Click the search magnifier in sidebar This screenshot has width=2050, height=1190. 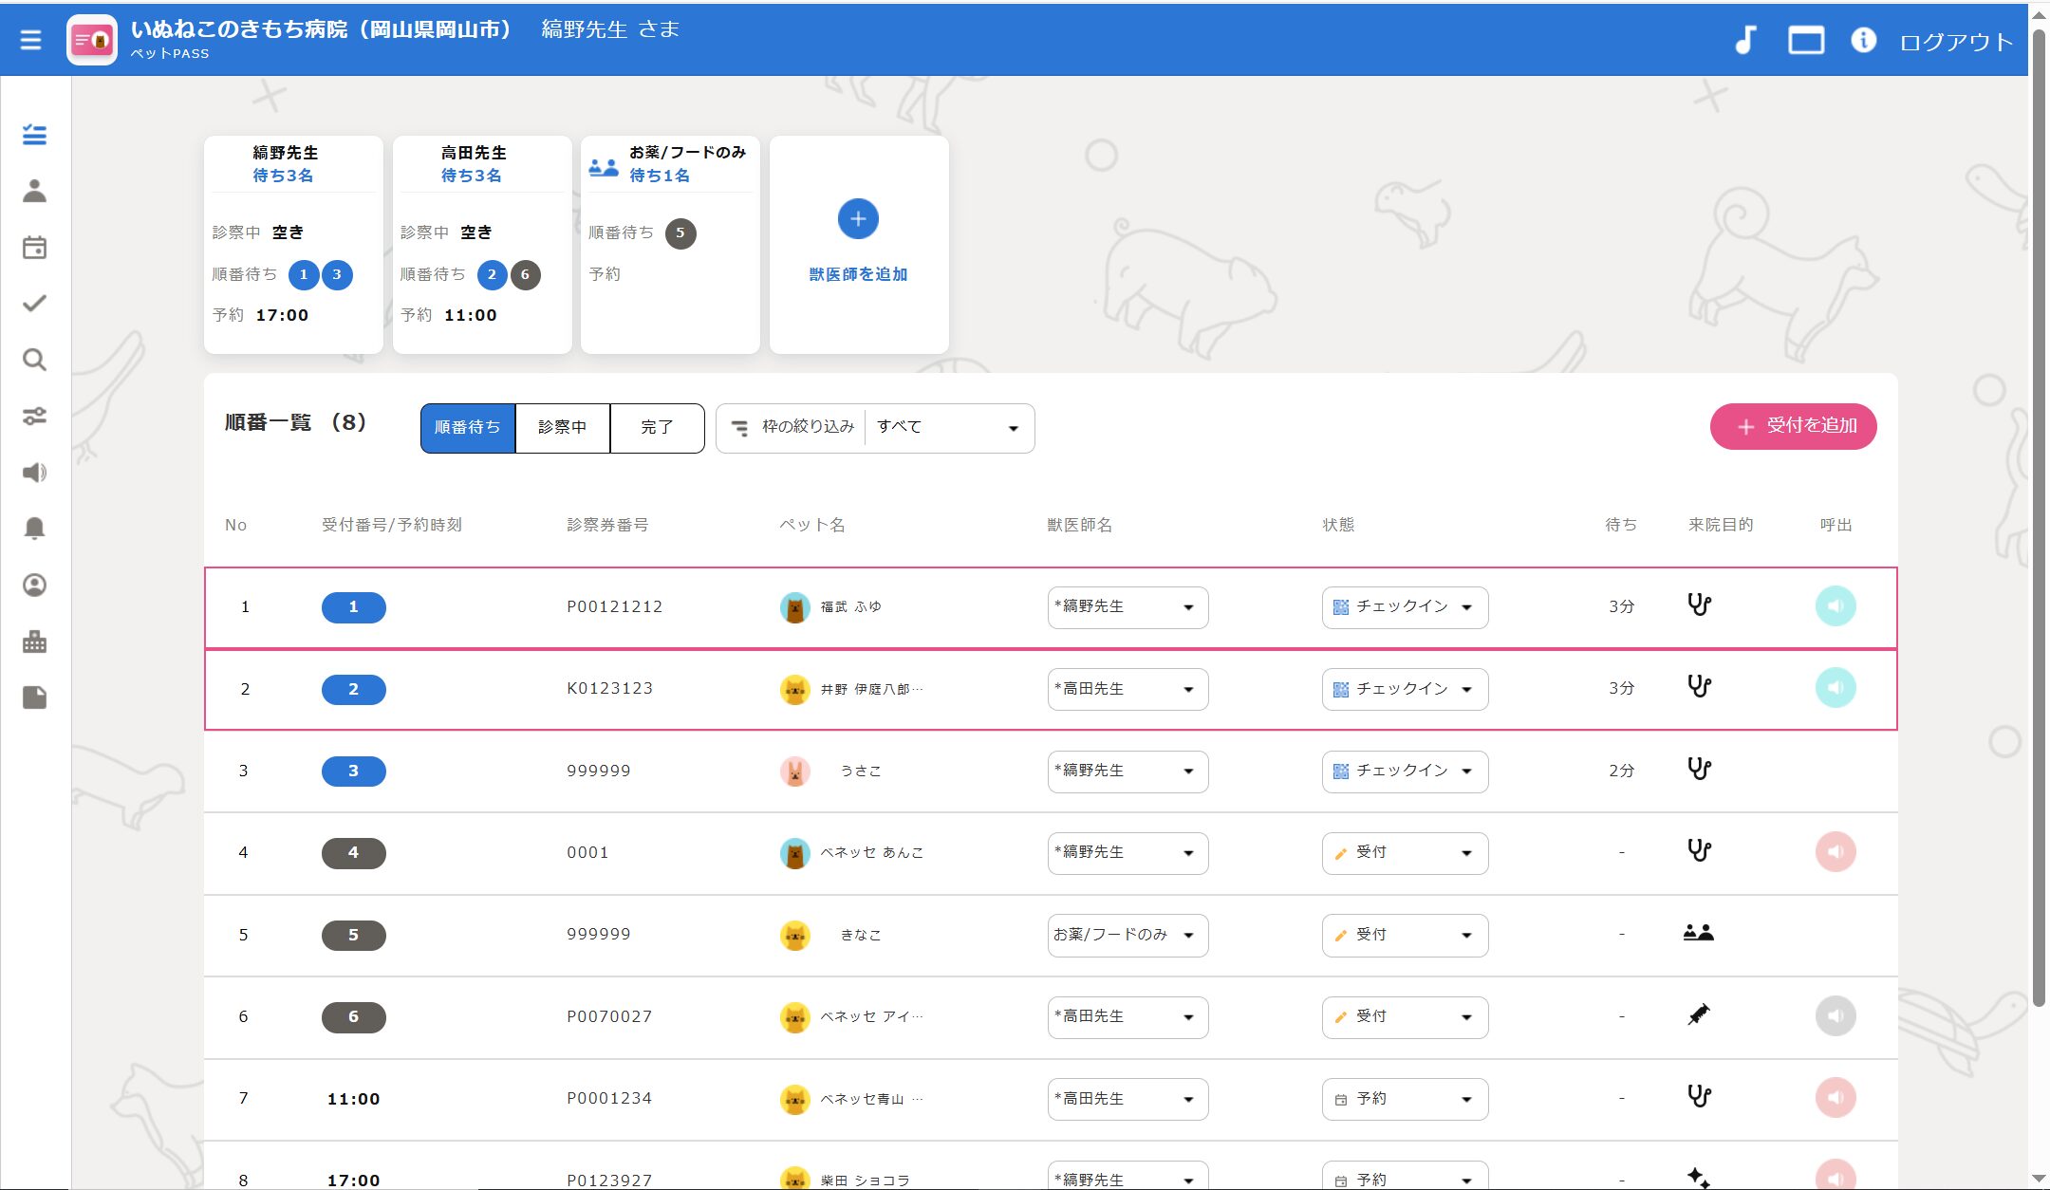[34, 360]
